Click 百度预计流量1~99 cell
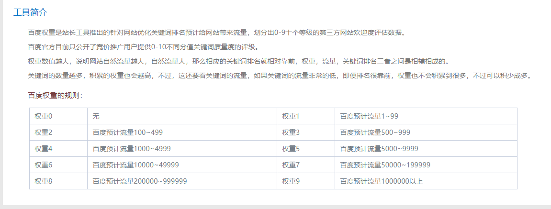 [x=426, y=116]
